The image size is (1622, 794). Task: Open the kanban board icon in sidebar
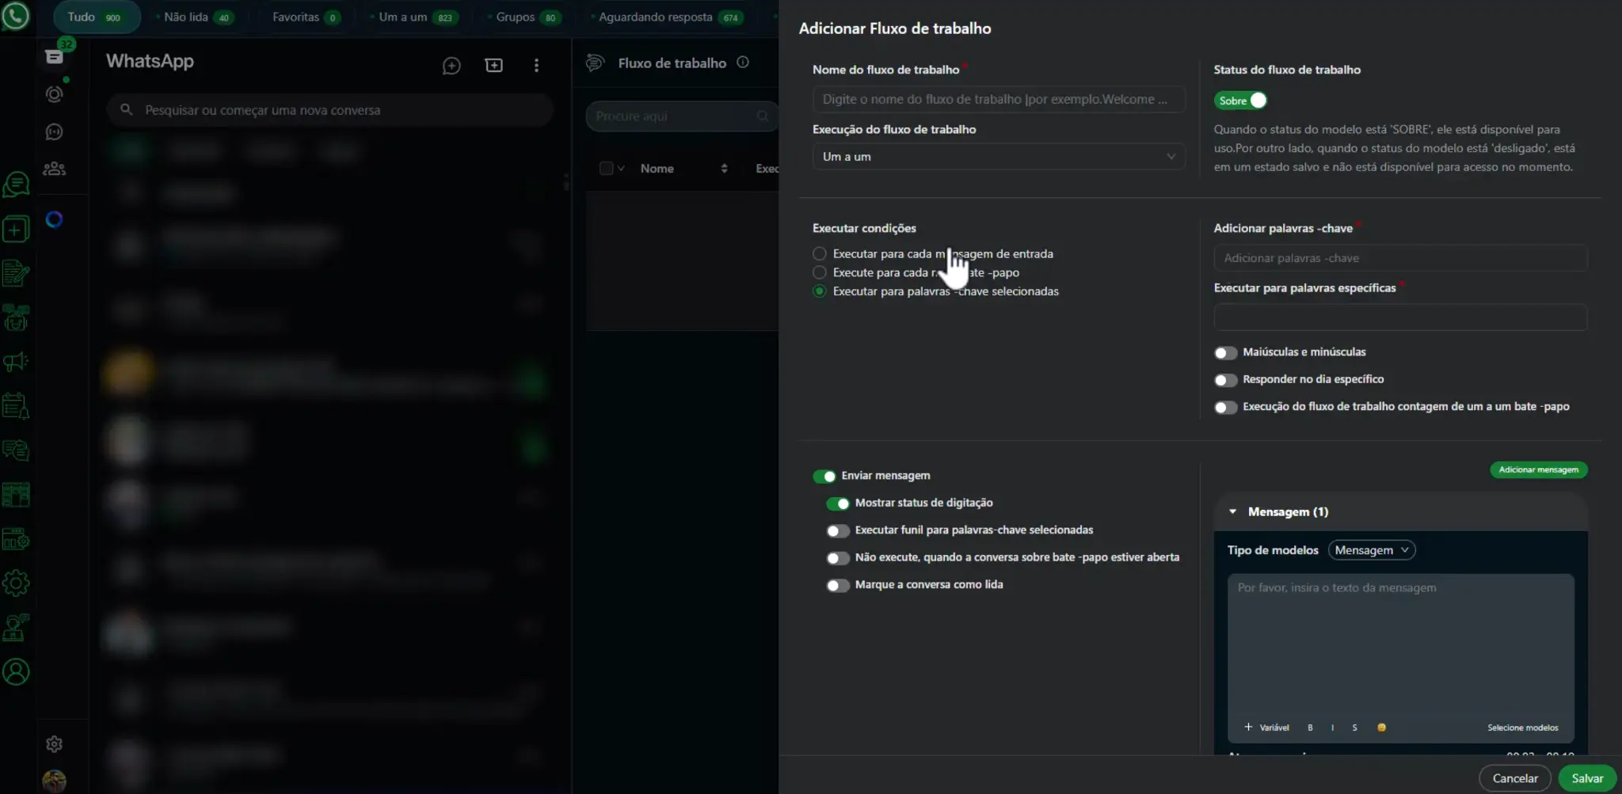(17, 494)
